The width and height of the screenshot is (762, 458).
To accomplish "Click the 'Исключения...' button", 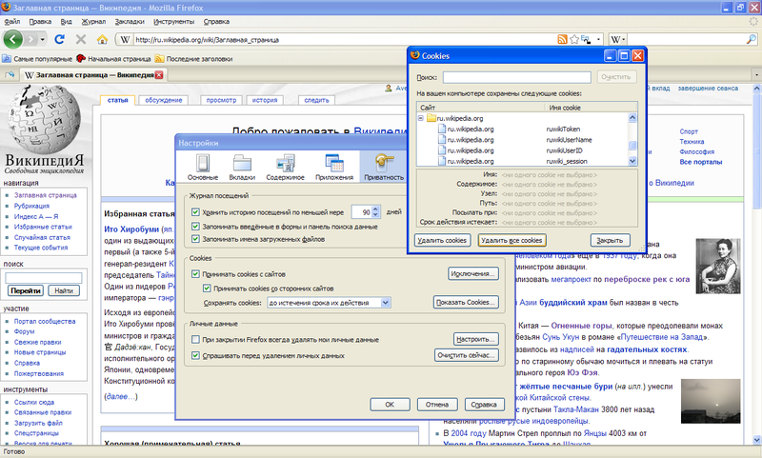I will coord(472,274).
